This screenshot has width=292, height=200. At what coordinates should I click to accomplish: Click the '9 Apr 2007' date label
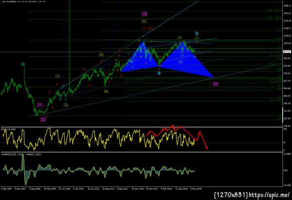point(7,189)
